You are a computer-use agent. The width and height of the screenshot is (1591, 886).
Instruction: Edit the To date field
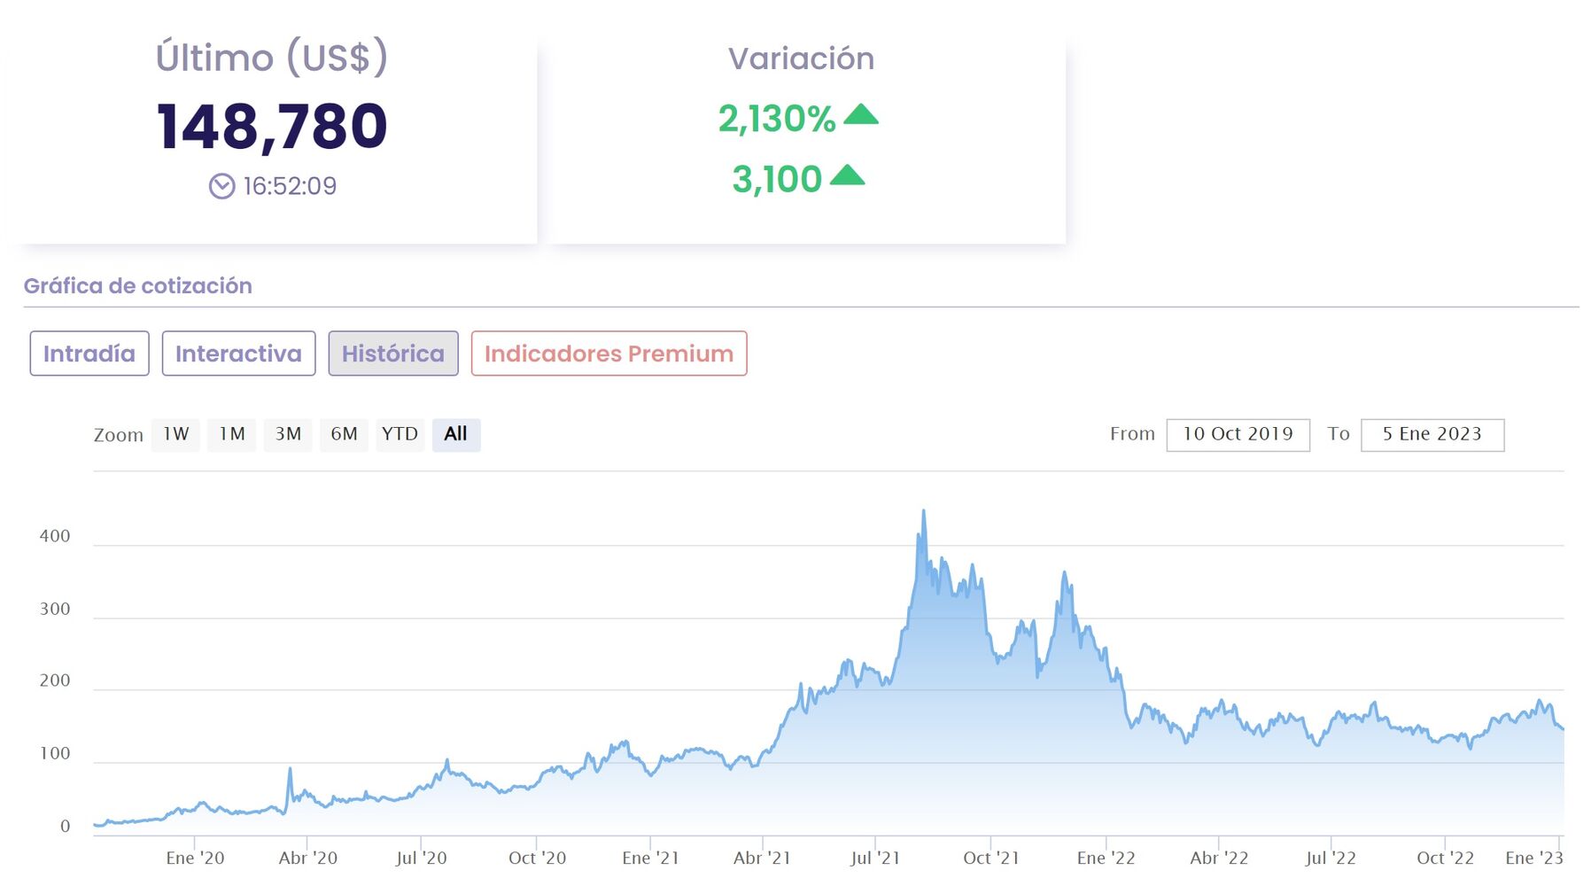pyautogui.click(x=1432, y=434)
